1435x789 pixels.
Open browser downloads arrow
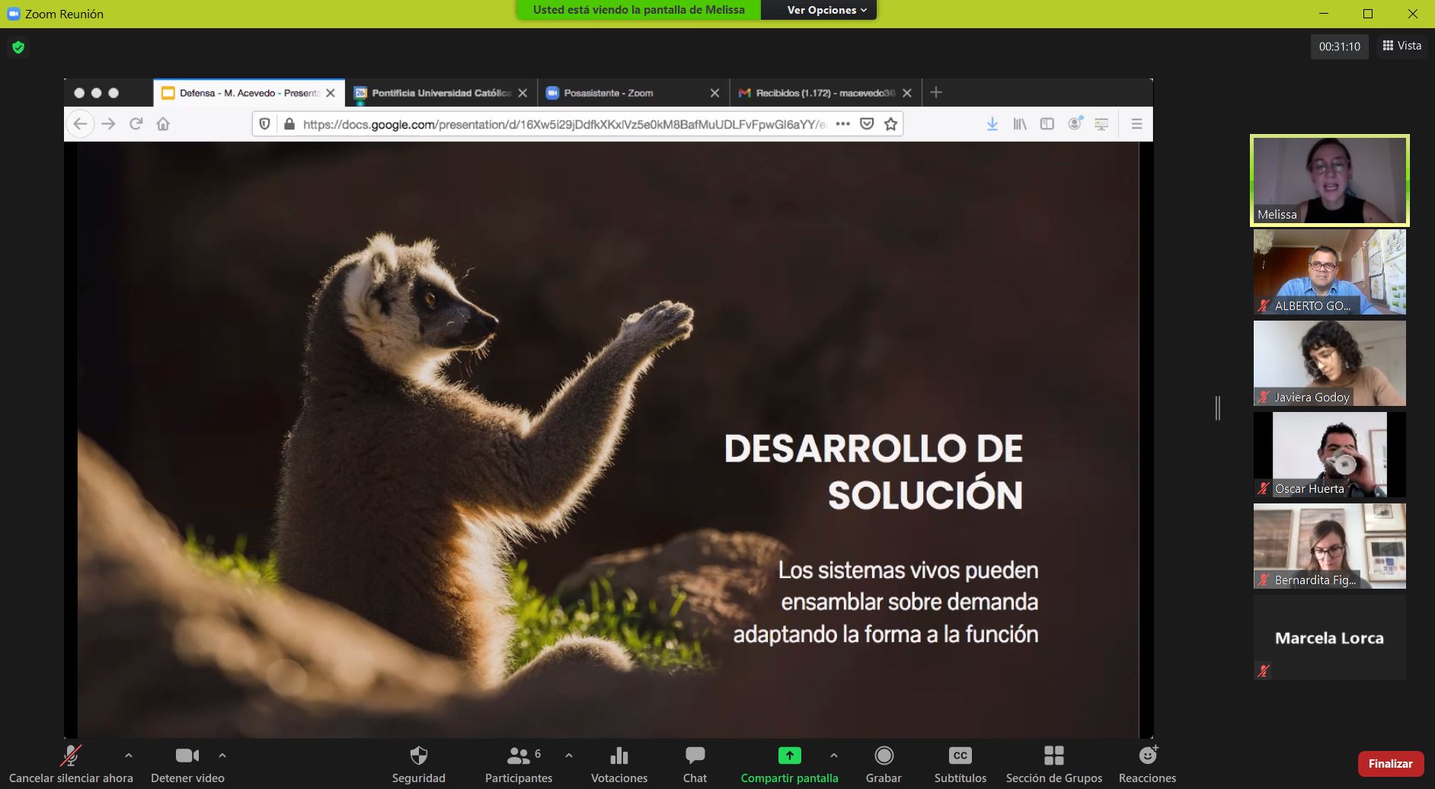tap(992, 123)
